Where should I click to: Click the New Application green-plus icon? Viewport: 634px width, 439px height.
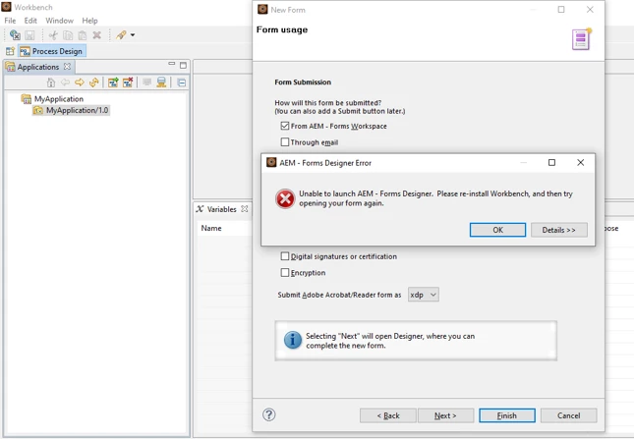click(x=113, y=82)
